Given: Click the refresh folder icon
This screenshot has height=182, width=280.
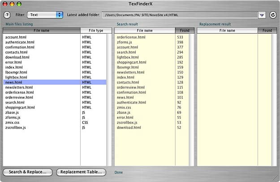Looking at the screenshot, I should coord(273,15).
